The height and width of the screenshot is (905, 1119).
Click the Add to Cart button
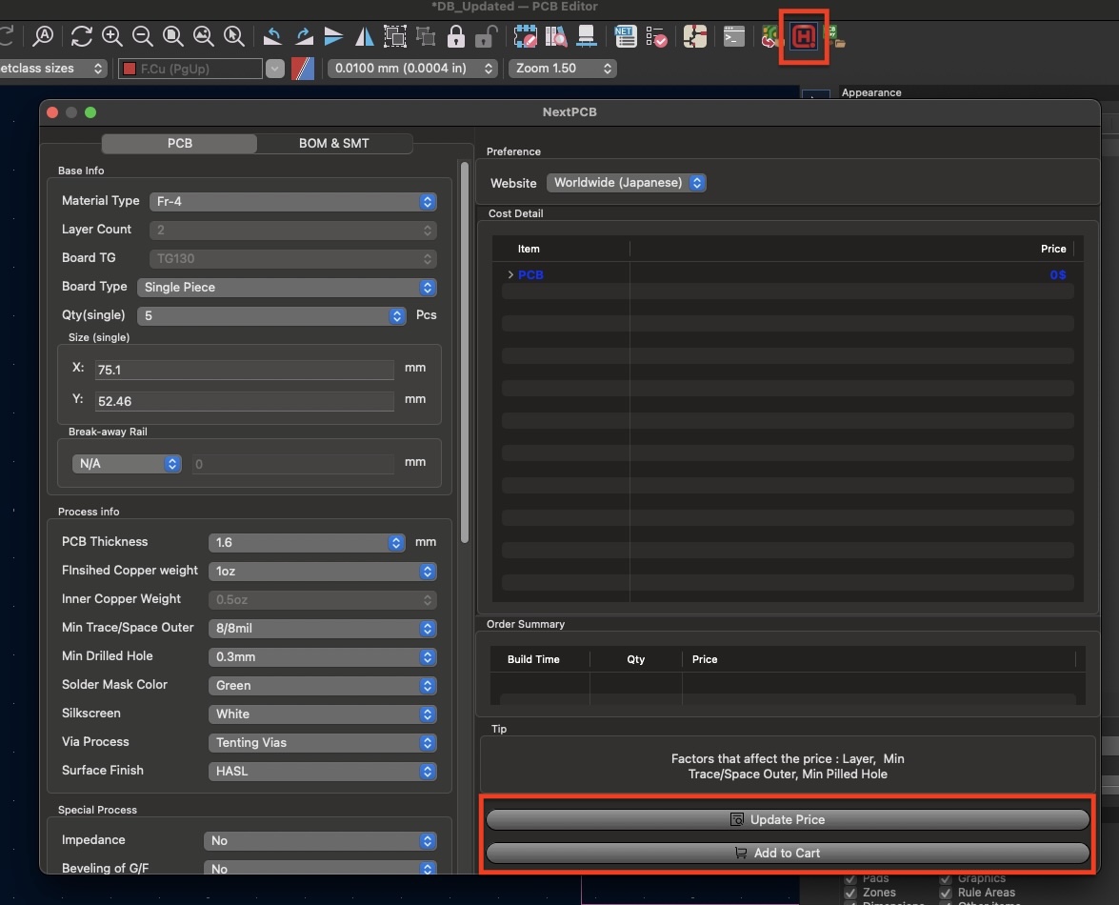788,853
